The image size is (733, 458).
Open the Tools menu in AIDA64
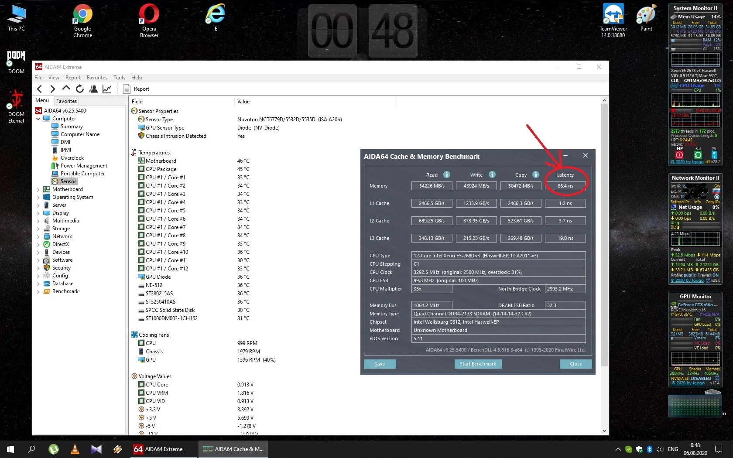(119, 78)
